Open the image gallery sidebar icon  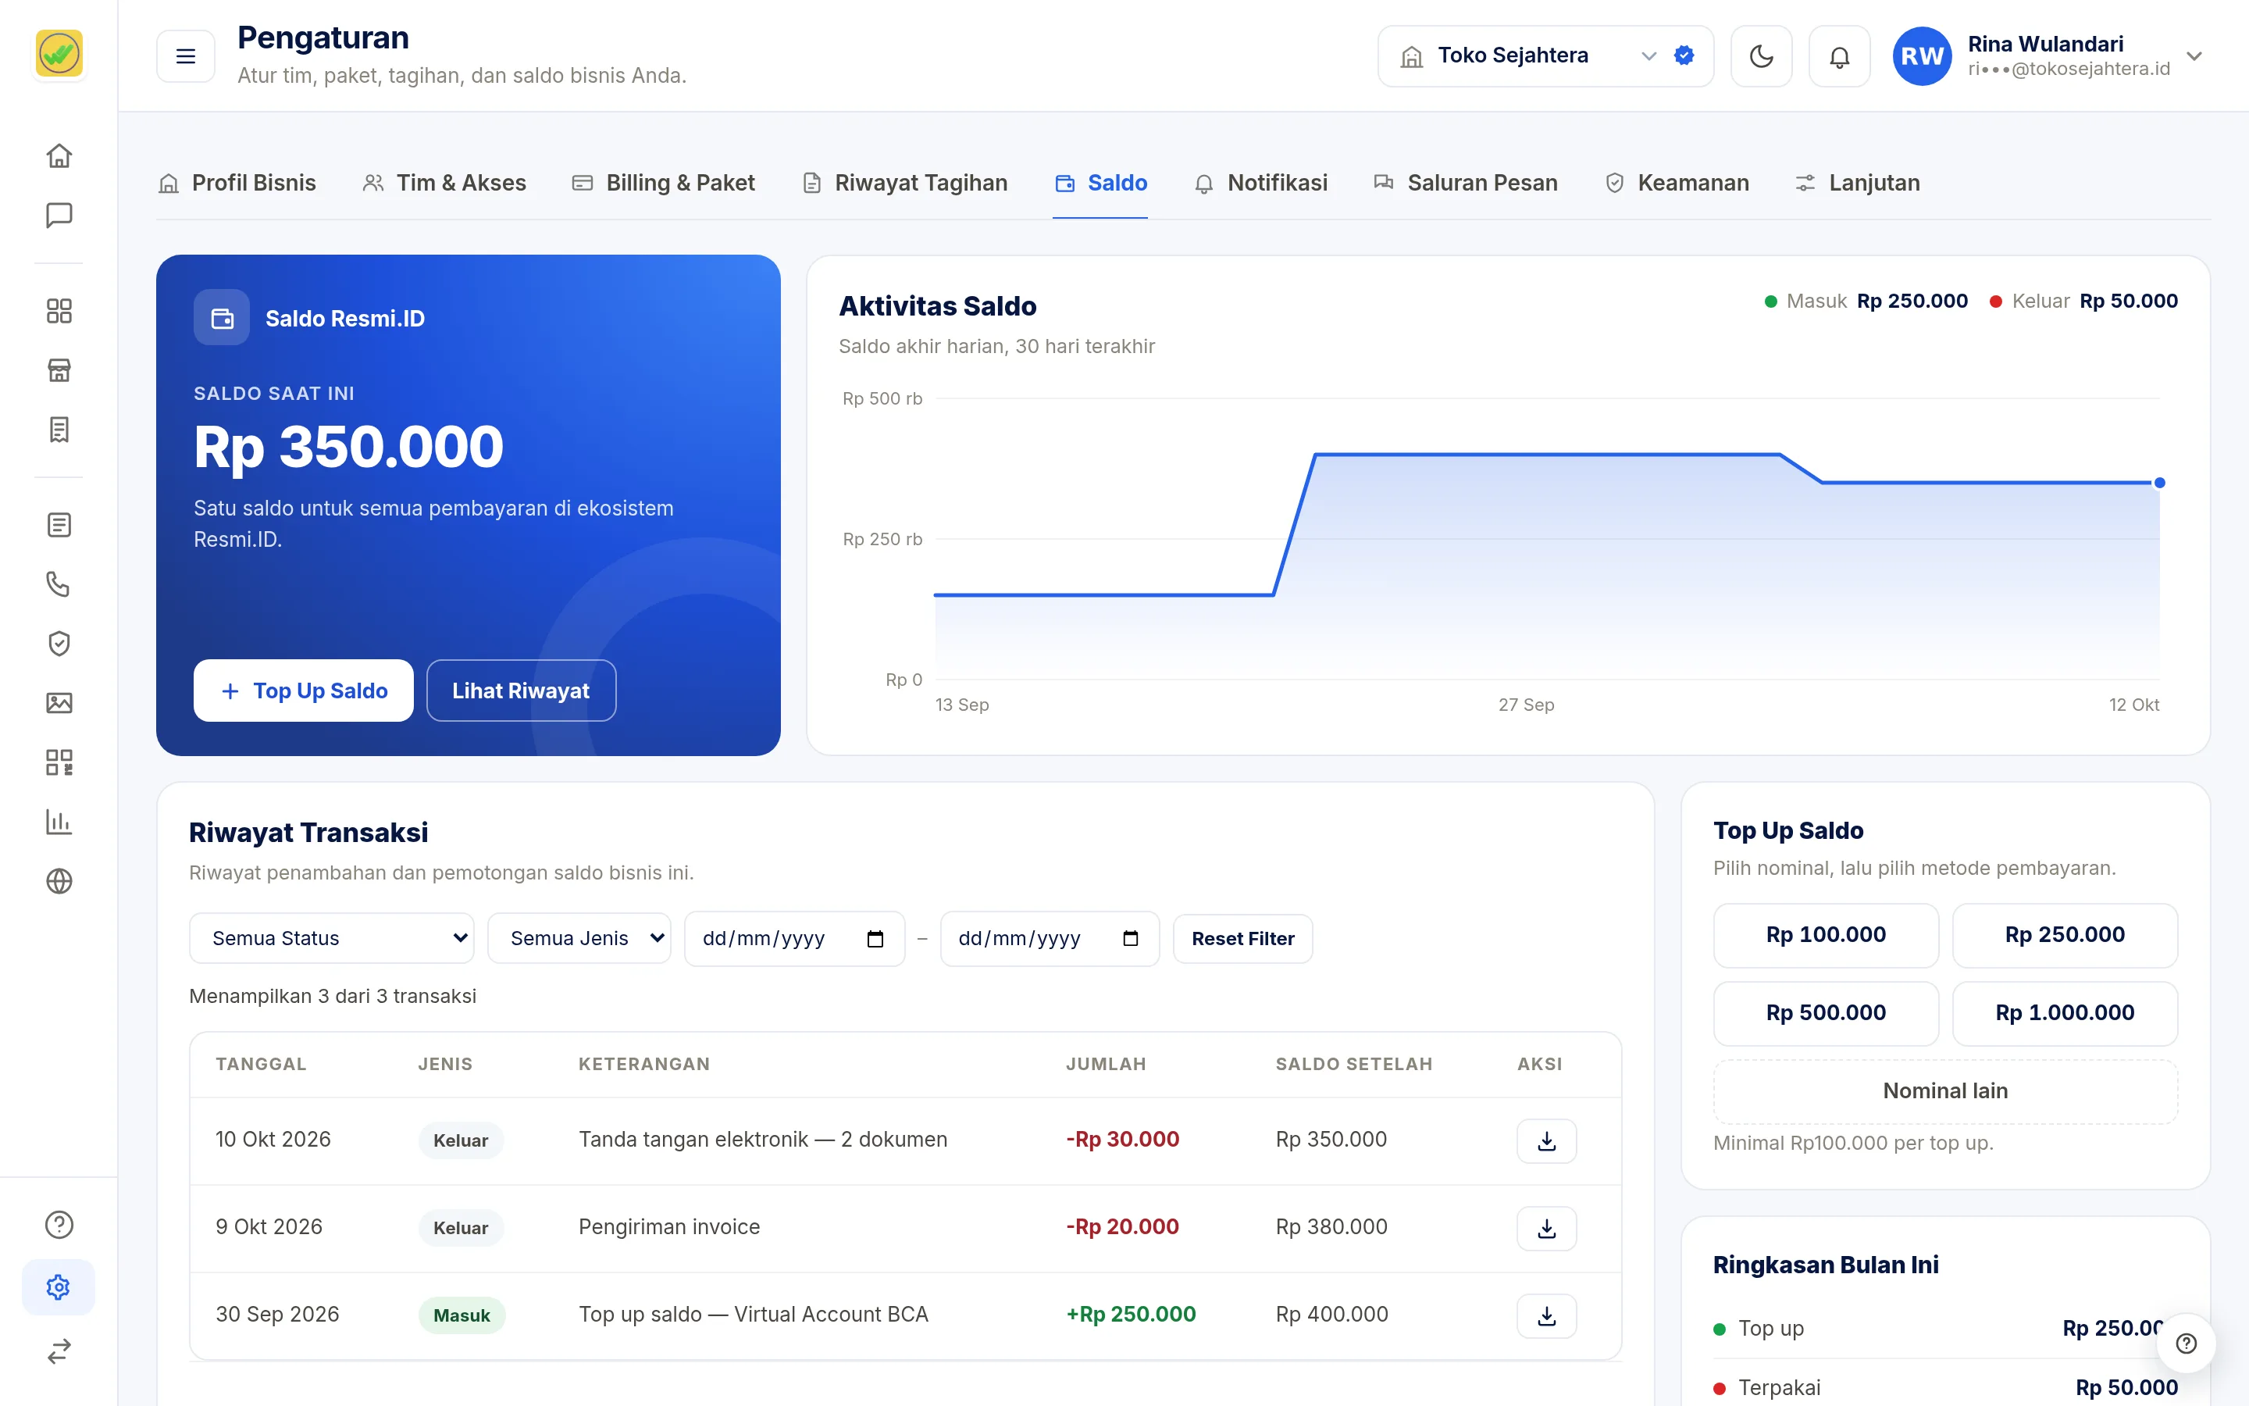59,703
